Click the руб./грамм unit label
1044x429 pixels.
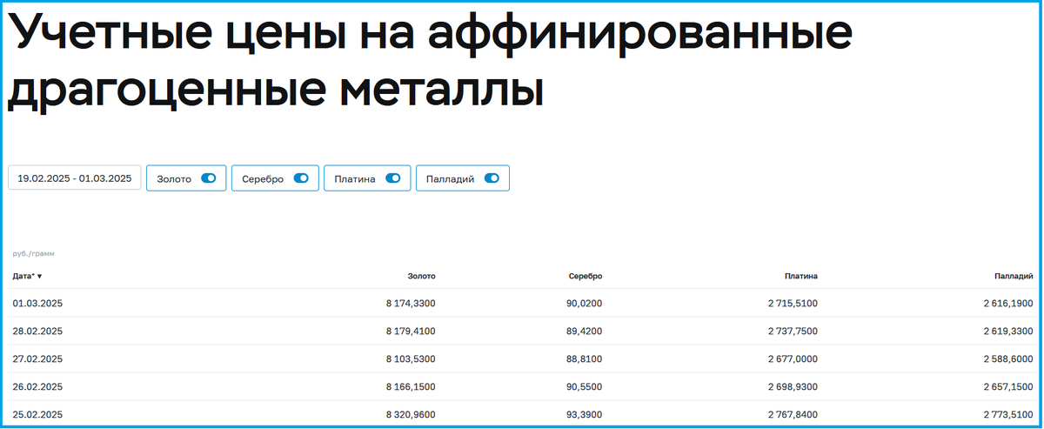(34, 254)
